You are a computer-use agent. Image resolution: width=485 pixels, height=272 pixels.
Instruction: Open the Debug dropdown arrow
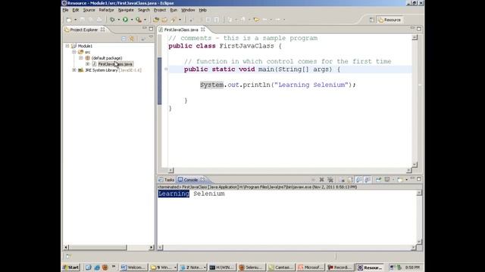tap(118, 20)
